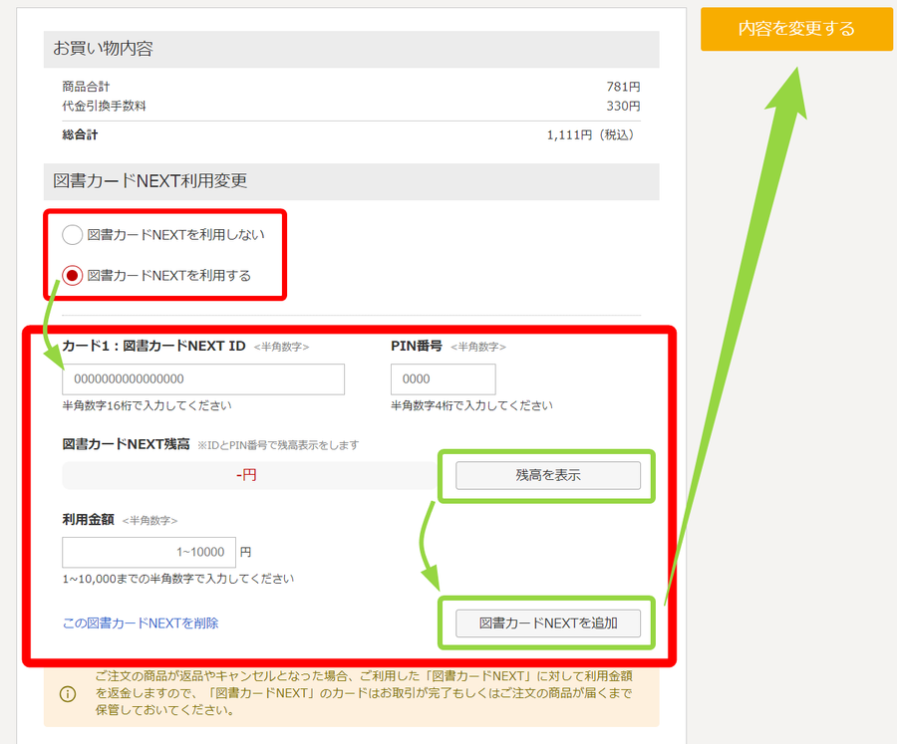Click the 半角数字16桁で入力してください hint
The width and height of the screenshot is (897, 744).
(148, 405)
